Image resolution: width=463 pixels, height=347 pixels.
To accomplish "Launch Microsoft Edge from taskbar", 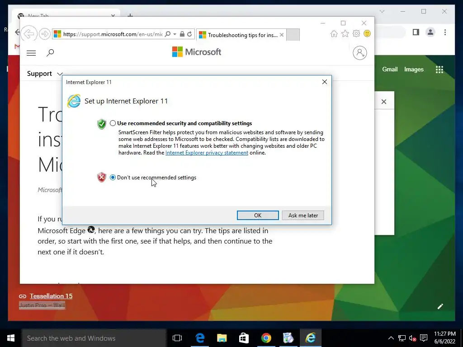I will (200, 338).
